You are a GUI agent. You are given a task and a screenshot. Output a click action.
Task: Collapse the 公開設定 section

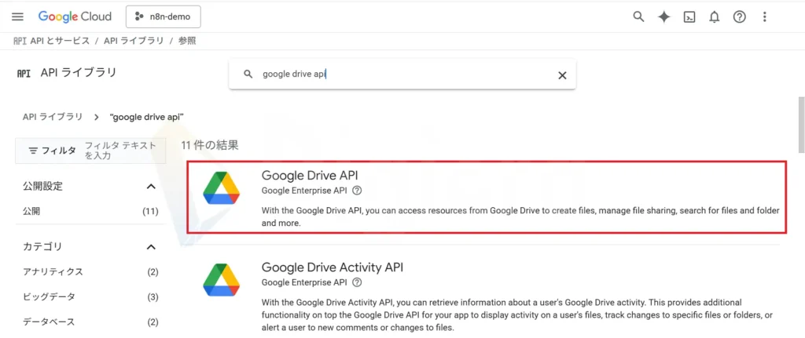coord(151,187)
